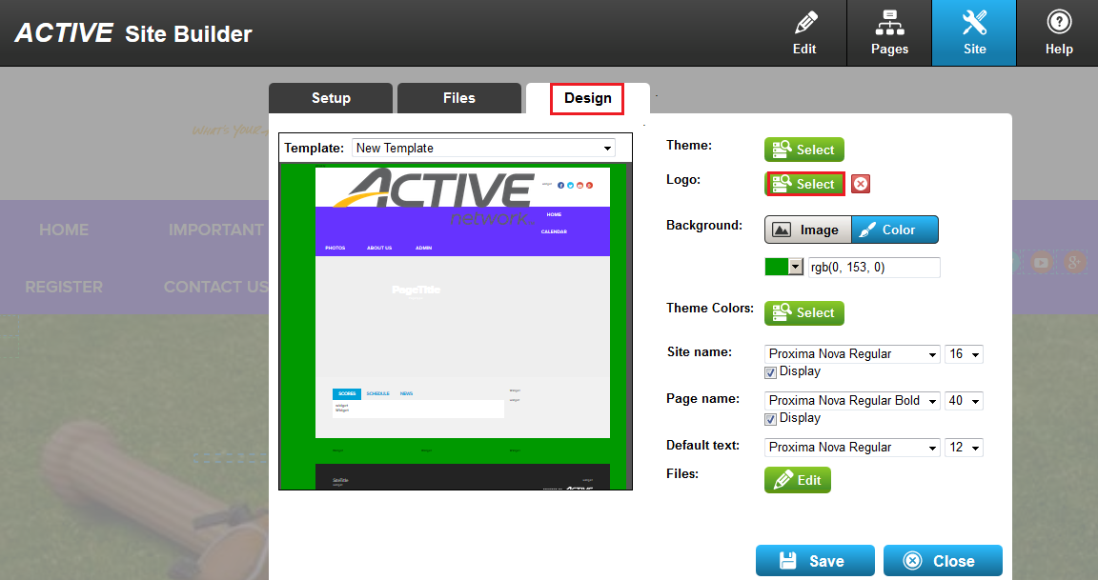Screen dimensions: 1098x580
Task: Click the template preview thumbnail
Action: 456,326
